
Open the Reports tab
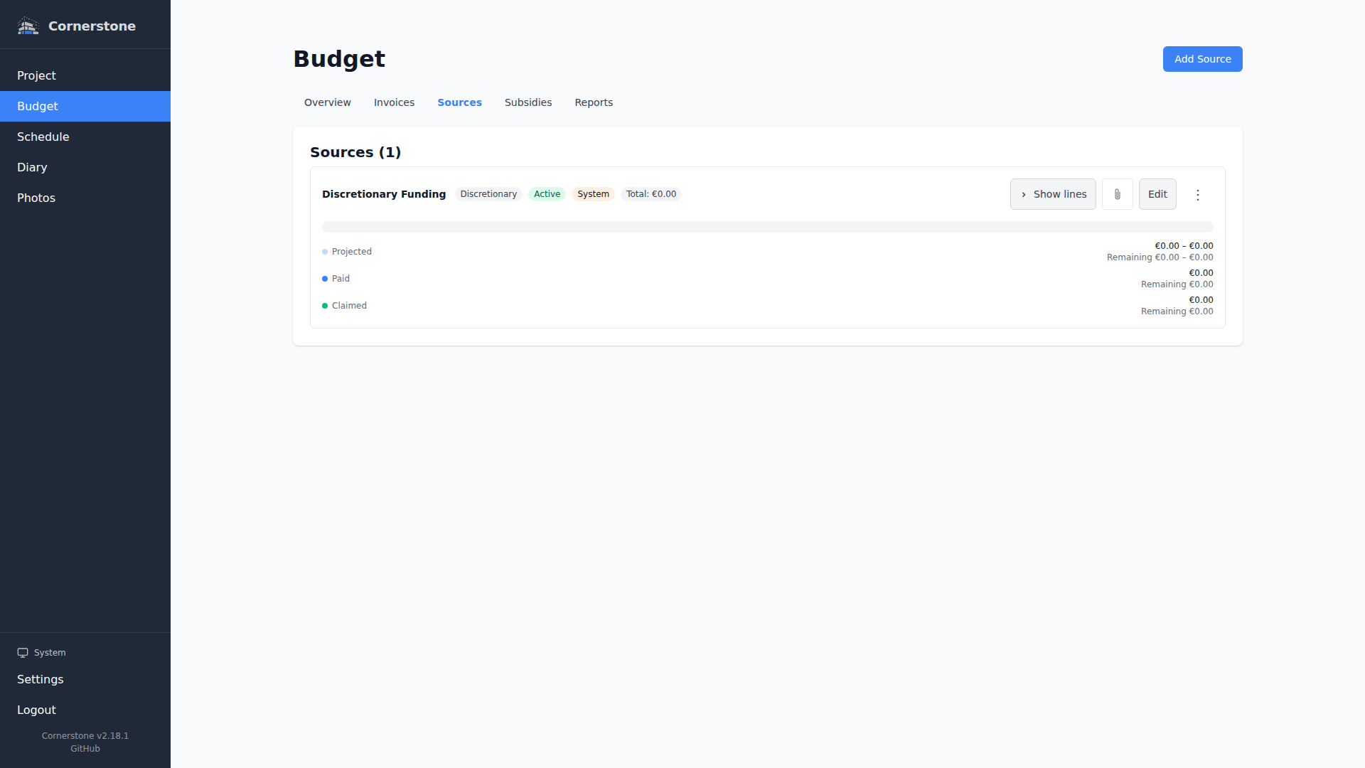(x=594, y=102)
